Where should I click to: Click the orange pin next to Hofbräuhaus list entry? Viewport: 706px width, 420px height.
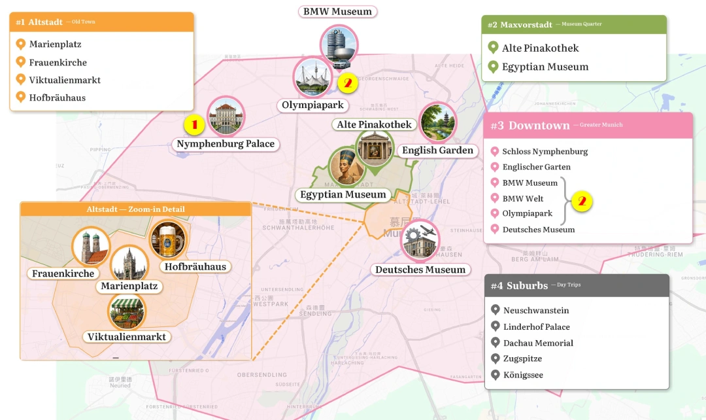pos(20,97)
